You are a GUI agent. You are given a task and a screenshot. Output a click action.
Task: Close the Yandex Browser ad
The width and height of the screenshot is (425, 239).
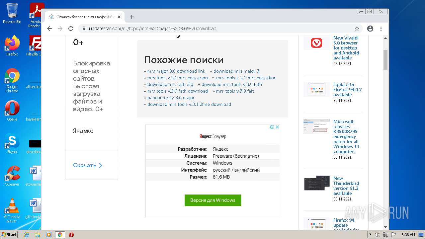coord(278,127)
